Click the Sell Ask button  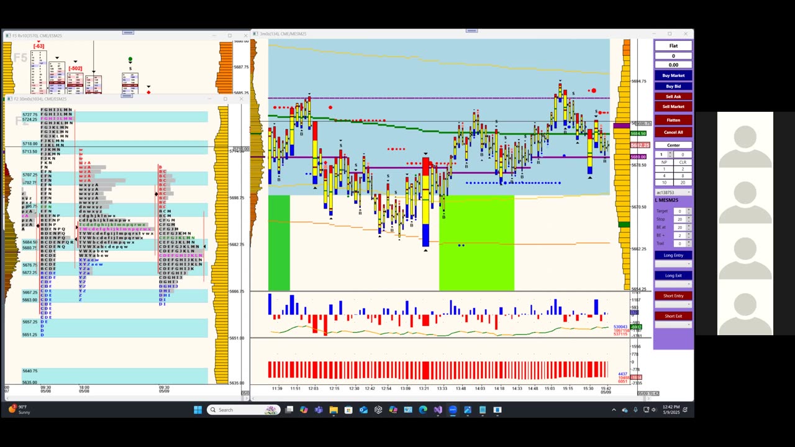[x=673, y=96]
